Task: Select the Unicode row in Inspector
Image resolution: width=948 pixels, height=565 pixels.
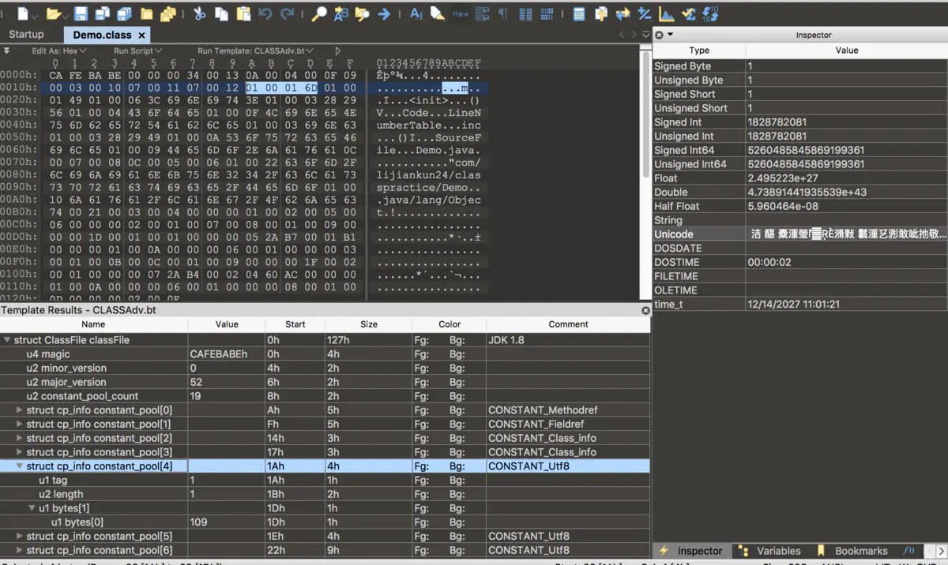Action: (x=673, y=234)
